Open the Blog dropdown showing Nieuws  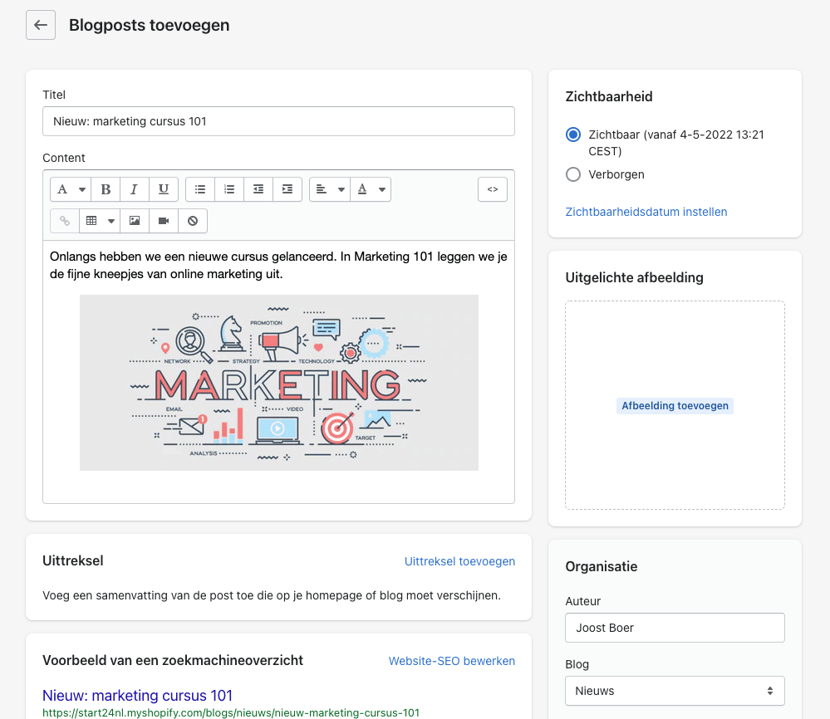pyautogui.click(x=675, y=691)
